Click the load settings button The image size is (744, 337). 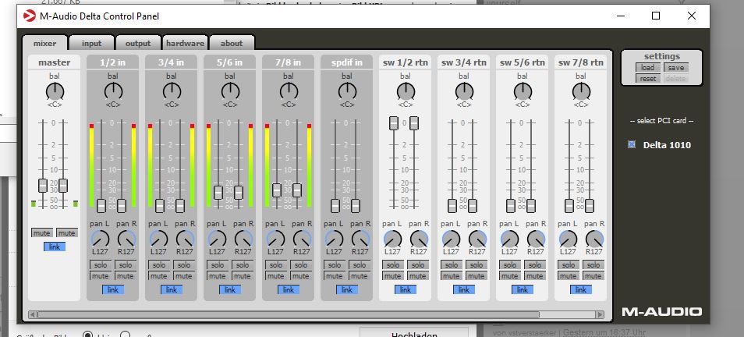click(x=647, y=68)
